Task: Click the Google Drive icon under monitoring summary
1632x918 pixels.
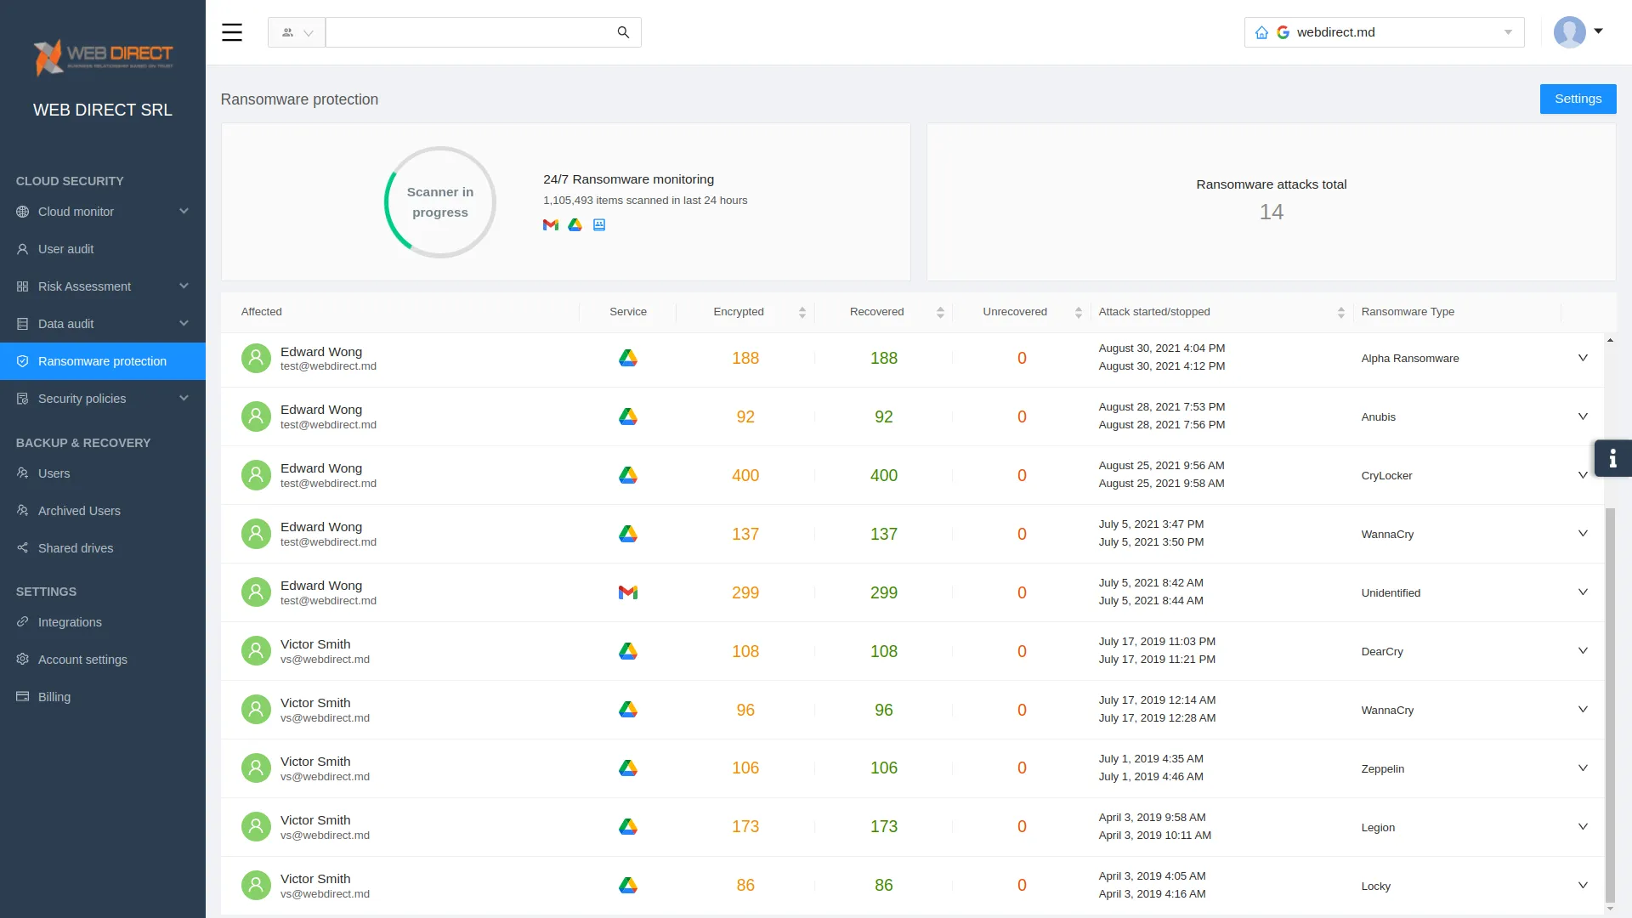Action: [x=575, y=225]
